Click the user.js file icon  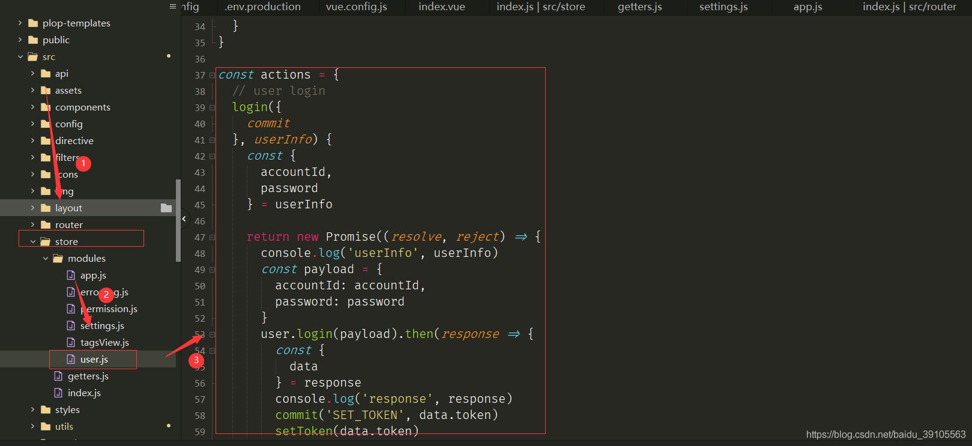71,360
